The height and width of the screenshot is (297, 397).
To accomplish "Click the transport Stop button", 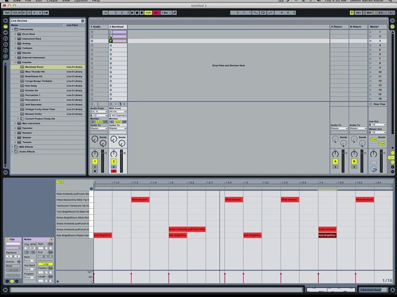I will tap(137, 13).
